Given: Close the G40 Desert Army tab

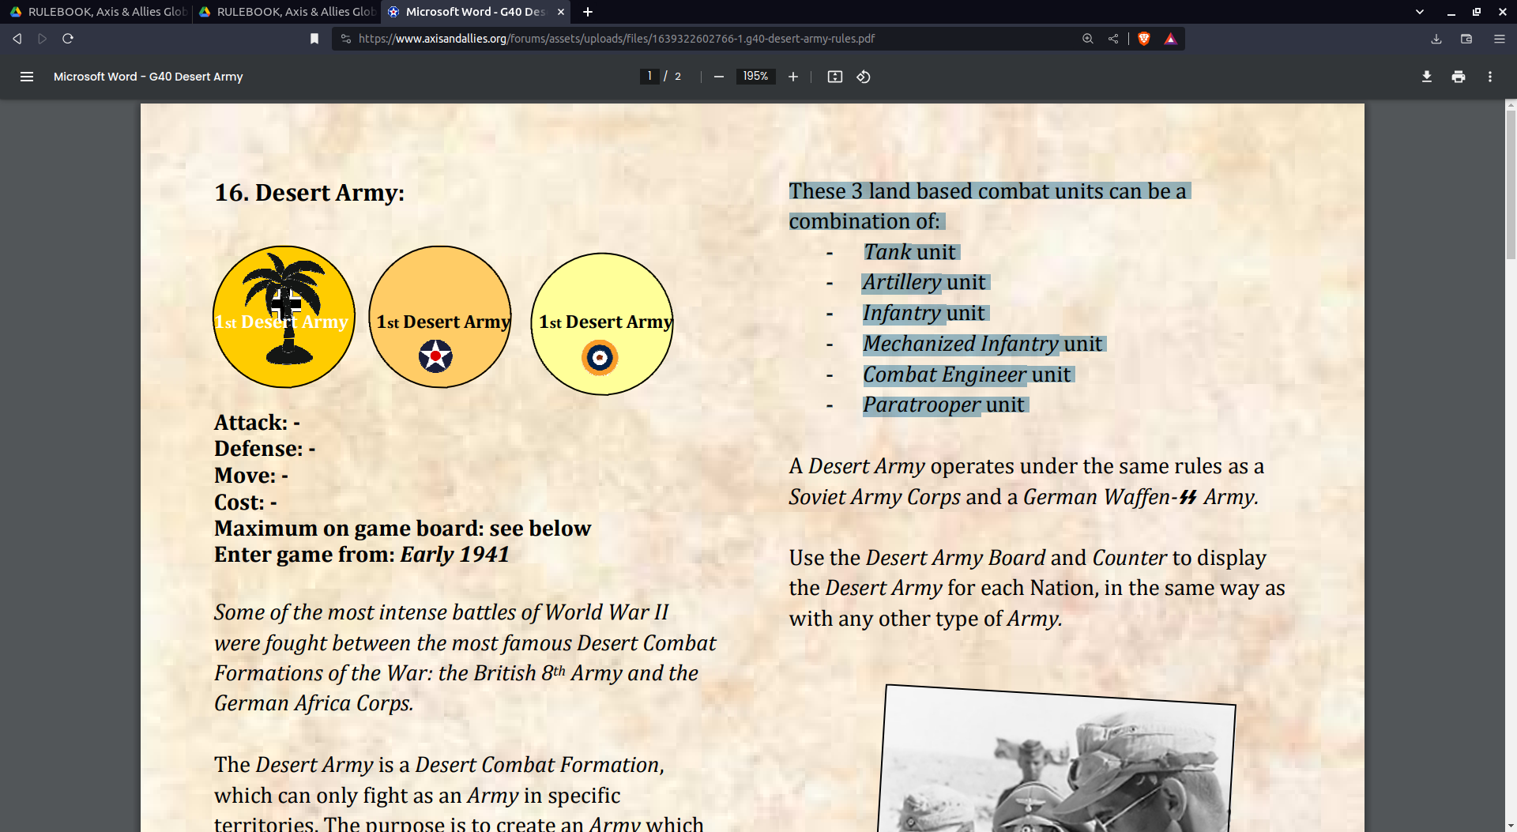Looking at the screenshot, I should 561,12.
